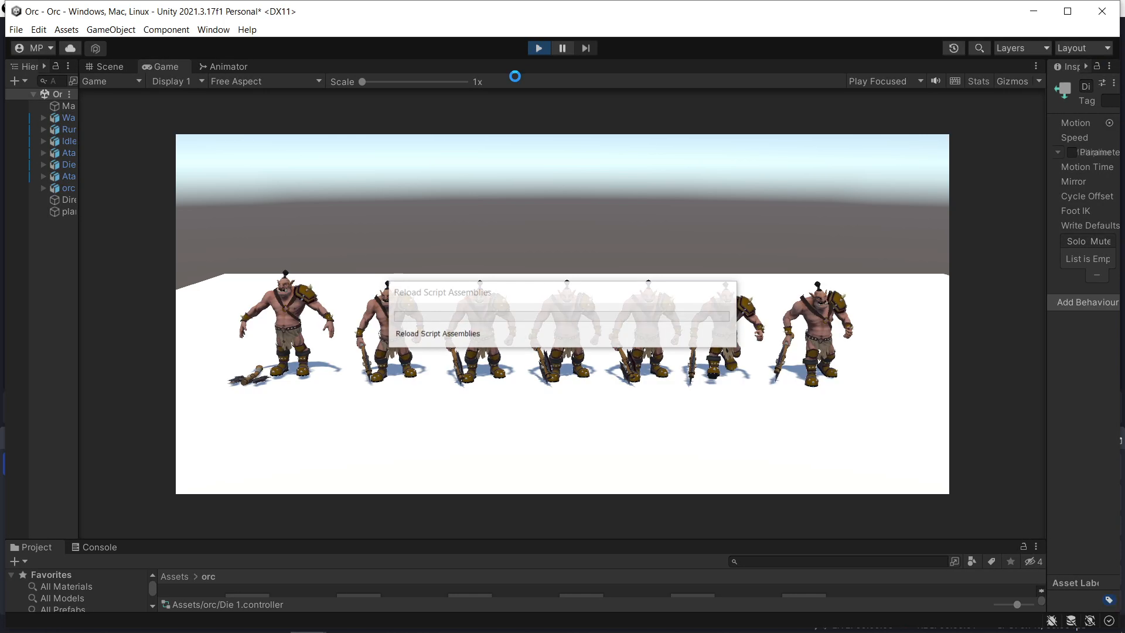Switch to the Animator tab
Screen dimensions: 1125x633
click(223, 66)
